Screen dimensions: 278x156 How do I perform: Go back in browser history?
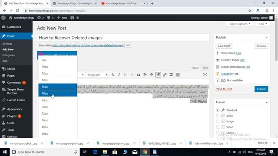4,10
